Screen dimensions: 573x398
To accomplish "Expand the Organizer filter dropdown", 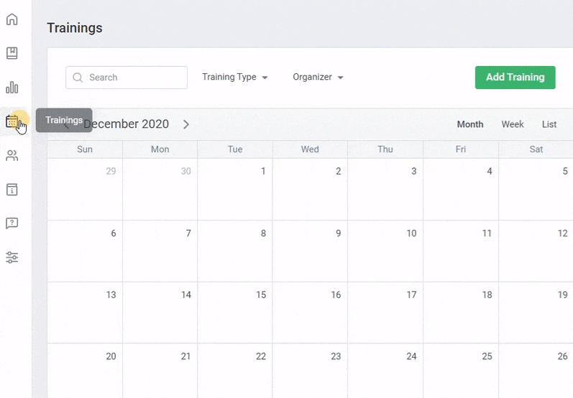I will point(318,78).
